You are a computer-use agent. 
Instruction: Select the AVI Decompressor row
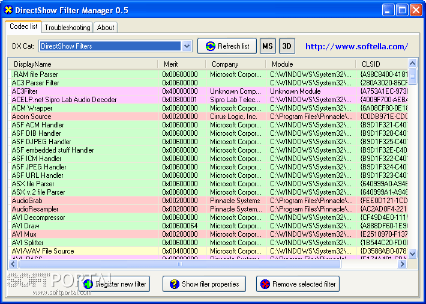(208, 217)
